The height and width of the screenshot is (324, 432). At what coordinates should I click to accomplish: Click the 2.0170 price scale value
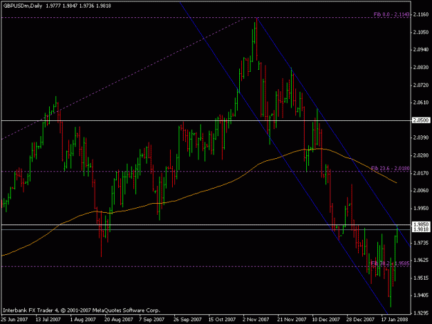click(x=421, y=173)
